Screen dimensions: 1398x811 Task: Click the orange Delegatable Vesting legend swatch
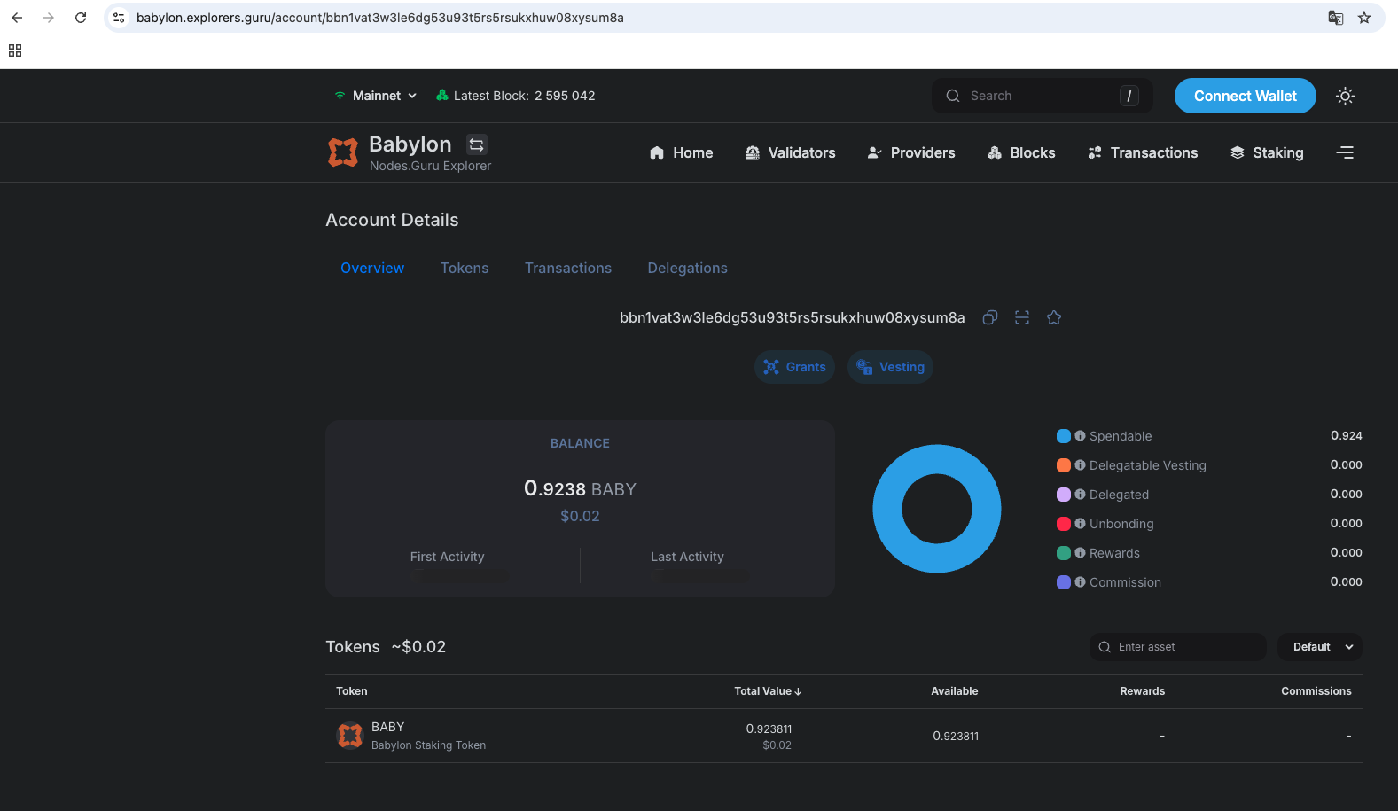point(1064,465)
